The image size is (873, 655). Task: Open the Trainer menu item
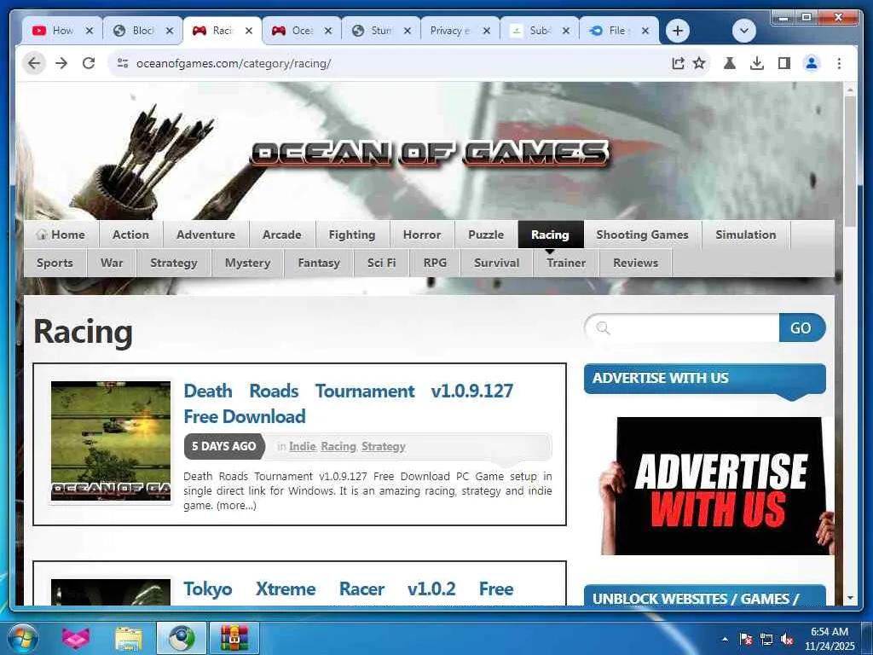(x=566, y=263)
